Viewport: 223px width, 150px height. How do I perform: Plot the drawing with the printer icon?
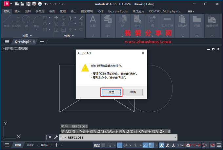40,4
